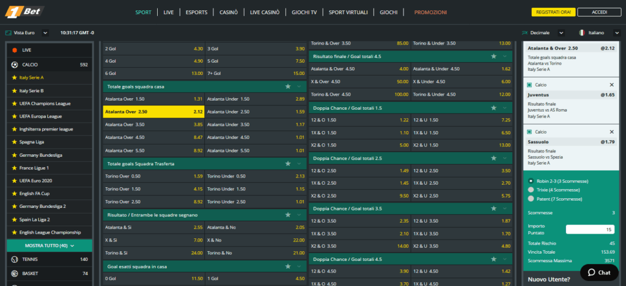Open the UEFA Euro 2020 league
Image resolution: width=626 pixels, height=286 pixels.
(x=35, y=181)
